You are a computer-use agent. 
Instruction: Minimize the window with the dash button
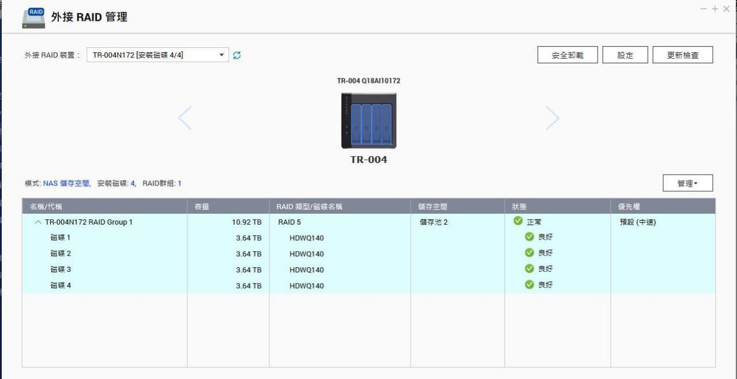[x=704, y=9]
